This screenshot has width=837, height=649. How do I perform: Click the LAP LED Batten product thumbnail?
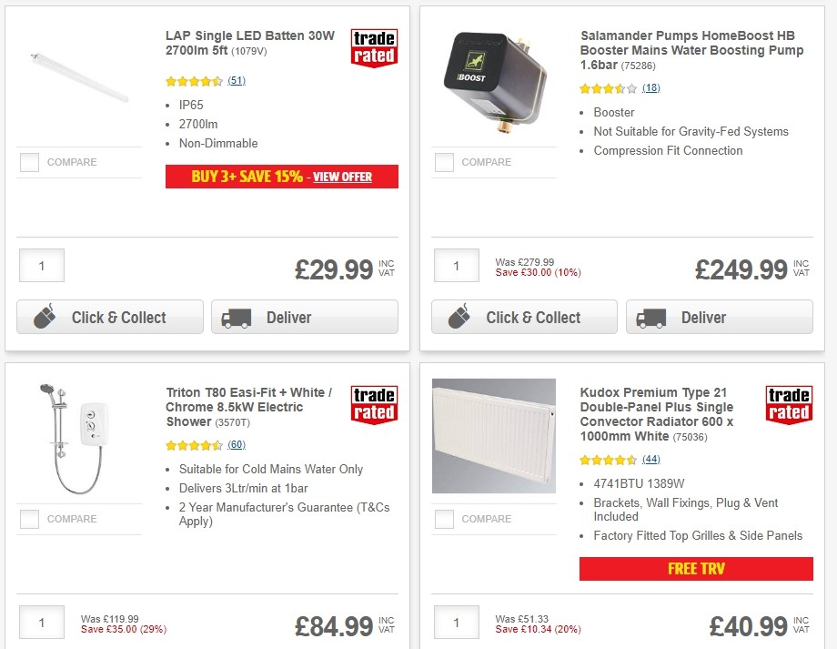click(78, 77)
